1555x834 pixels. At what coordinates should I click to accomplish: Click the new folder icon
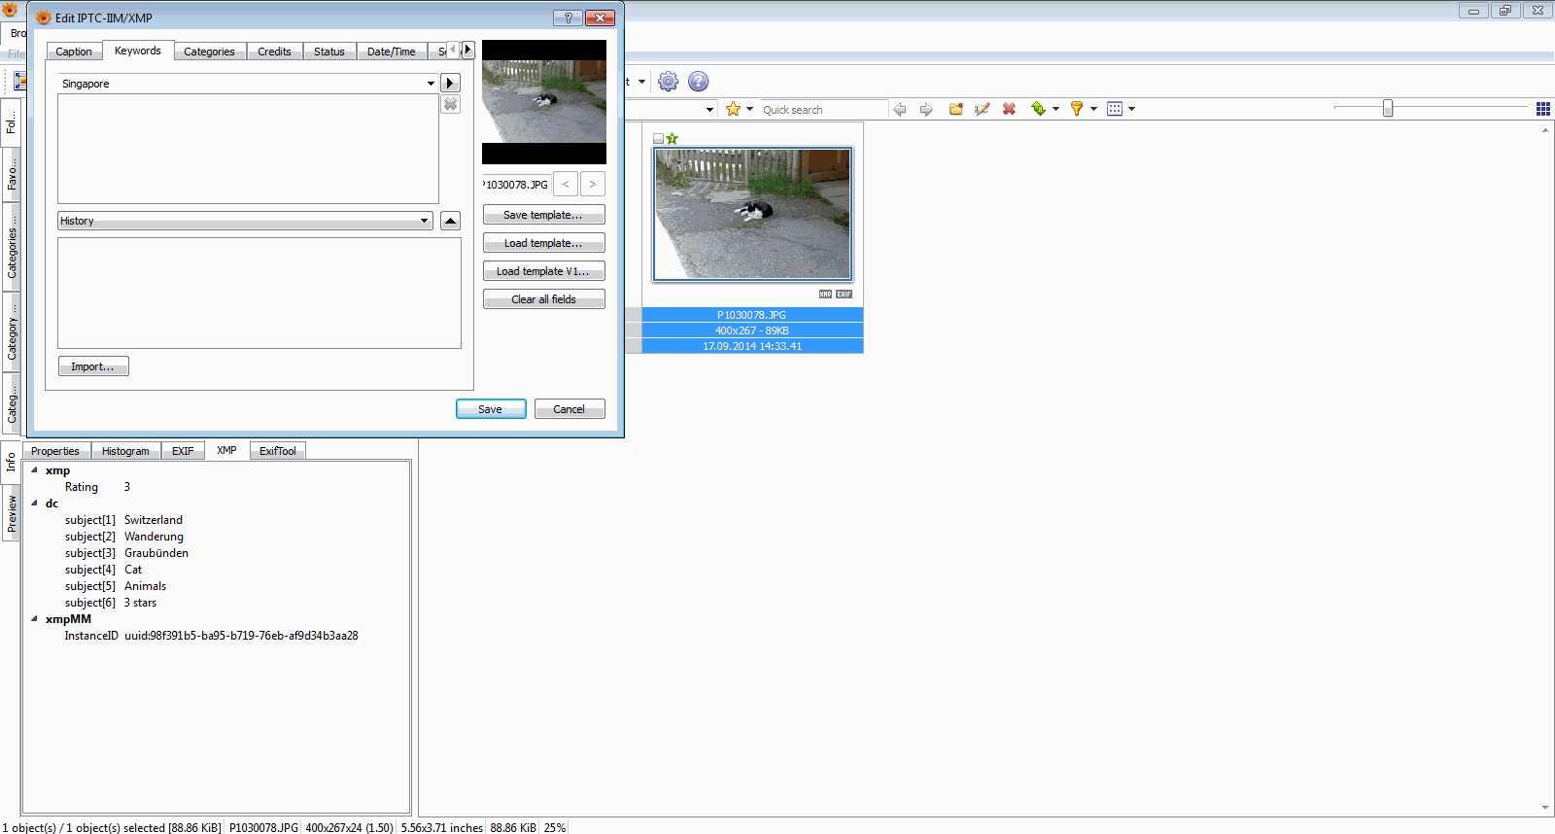tap(956, 109)
